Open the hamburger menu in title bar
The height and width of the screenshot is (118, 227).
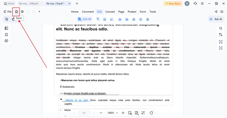point(202,4)
